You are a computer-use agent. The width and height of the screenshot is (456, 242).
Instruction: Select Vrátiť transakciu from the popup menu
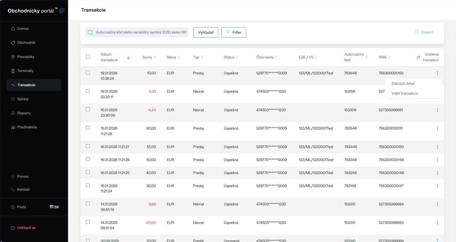pyautogui.click(x=404, y=93)
